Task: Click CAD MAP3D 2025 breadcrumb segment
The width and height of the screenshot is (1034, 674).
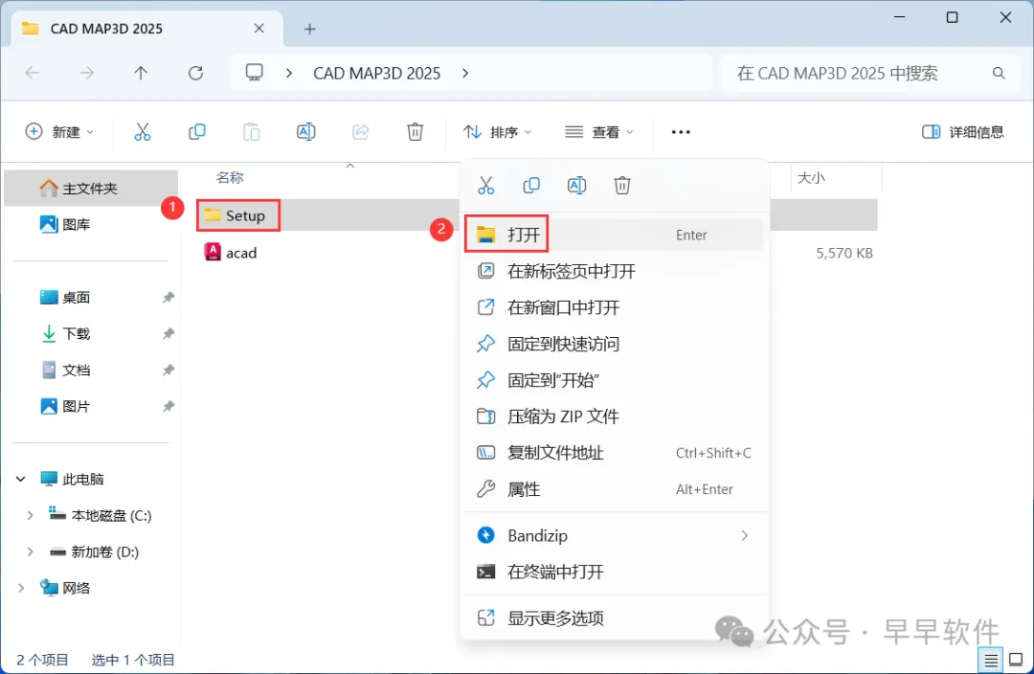Action: point(376,73)
